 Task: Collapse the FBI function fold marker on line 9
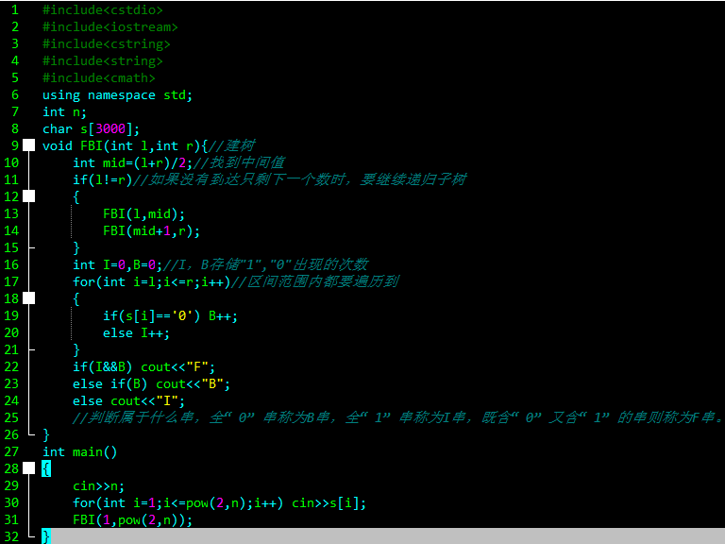click(28, 145)
